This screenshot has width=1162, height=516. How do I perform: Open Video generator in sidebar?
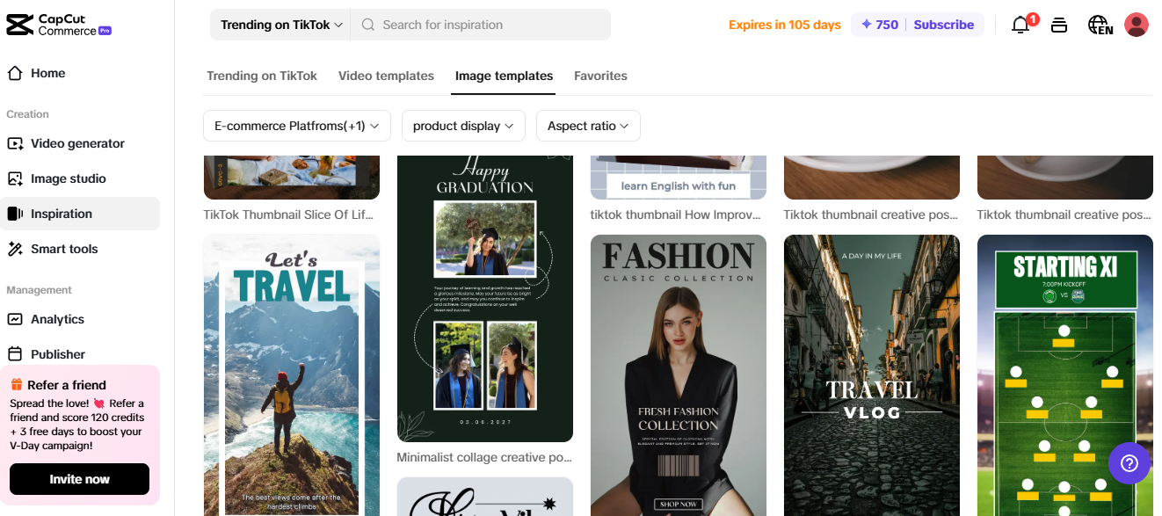(x=80, y=143)
